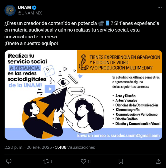The width and height of the screenshot is (166, 168).
Task: Click the eye illustration in the poster
Action: tap(63, 82)
